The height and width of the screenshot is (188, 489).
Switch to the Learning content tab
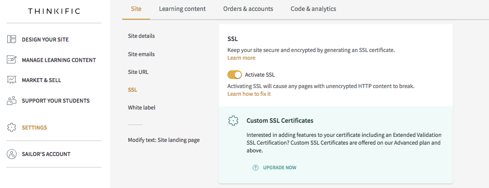[182, 9]
